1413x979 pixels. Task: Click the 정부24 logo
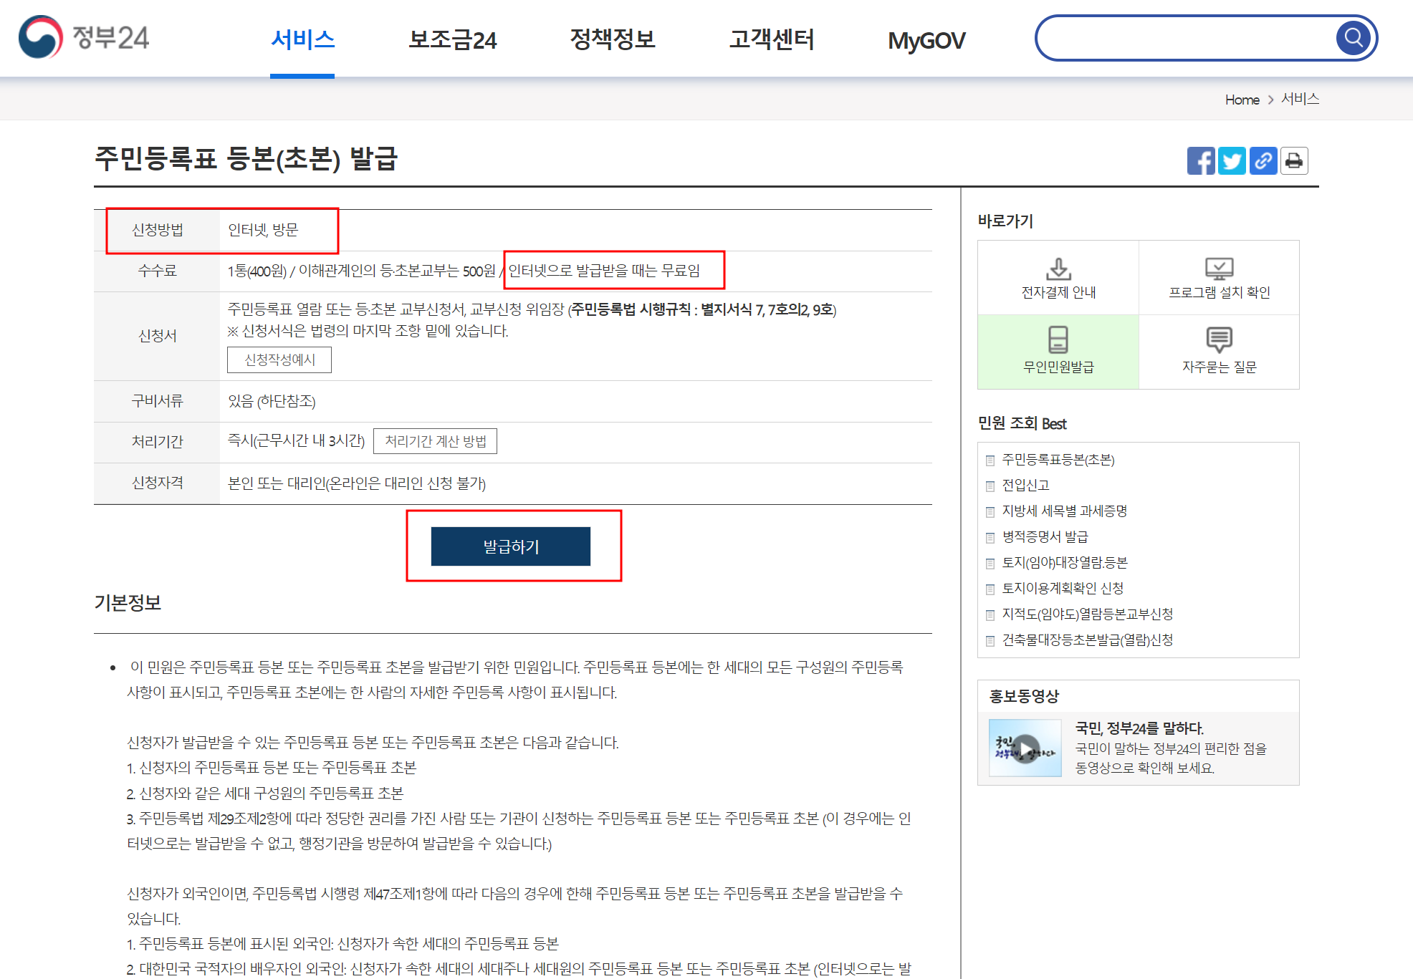click(x=84, y=37)
